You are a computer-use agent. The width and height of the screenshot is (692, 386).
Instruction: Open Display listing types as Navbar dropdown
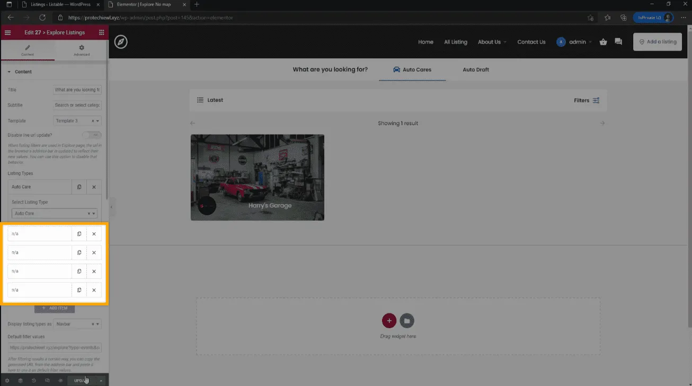(x=77, y=324)
